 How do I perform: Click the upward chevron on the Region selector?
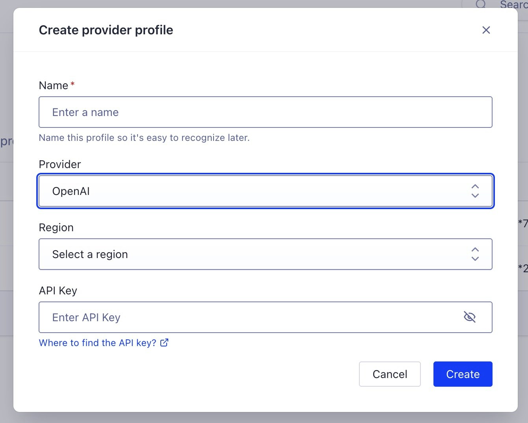(475, 249)
